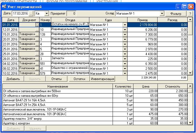Expand the Склад Магазин № 1 dropdown
This screenshot has width=196, height=133.
tap(162, 13)
